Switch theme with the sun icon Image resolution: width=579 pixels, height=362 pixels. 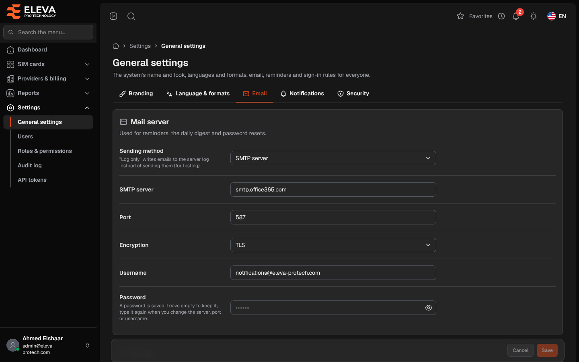(534, 16)
